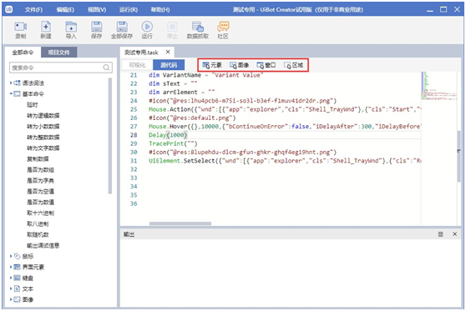Open the 运行(R) menu
This screenshot has height=311, width=466.
click(x=129, y=10)
